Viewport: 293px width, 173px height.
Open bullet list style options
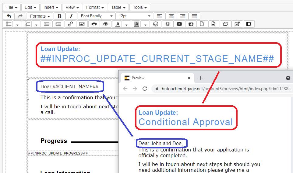17,24
